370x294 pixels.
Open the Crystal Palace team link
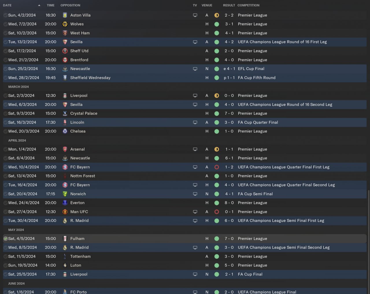pos(84,113)
